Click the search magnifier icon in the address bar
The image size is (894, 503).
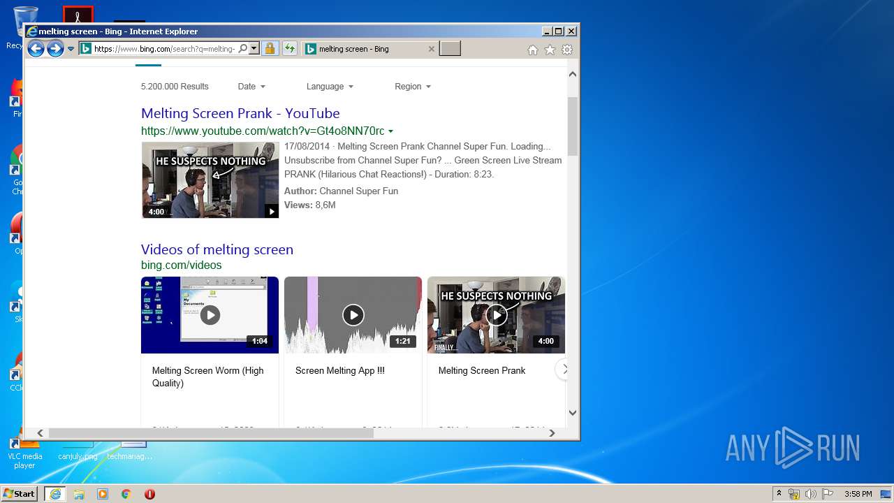(242, 49)
